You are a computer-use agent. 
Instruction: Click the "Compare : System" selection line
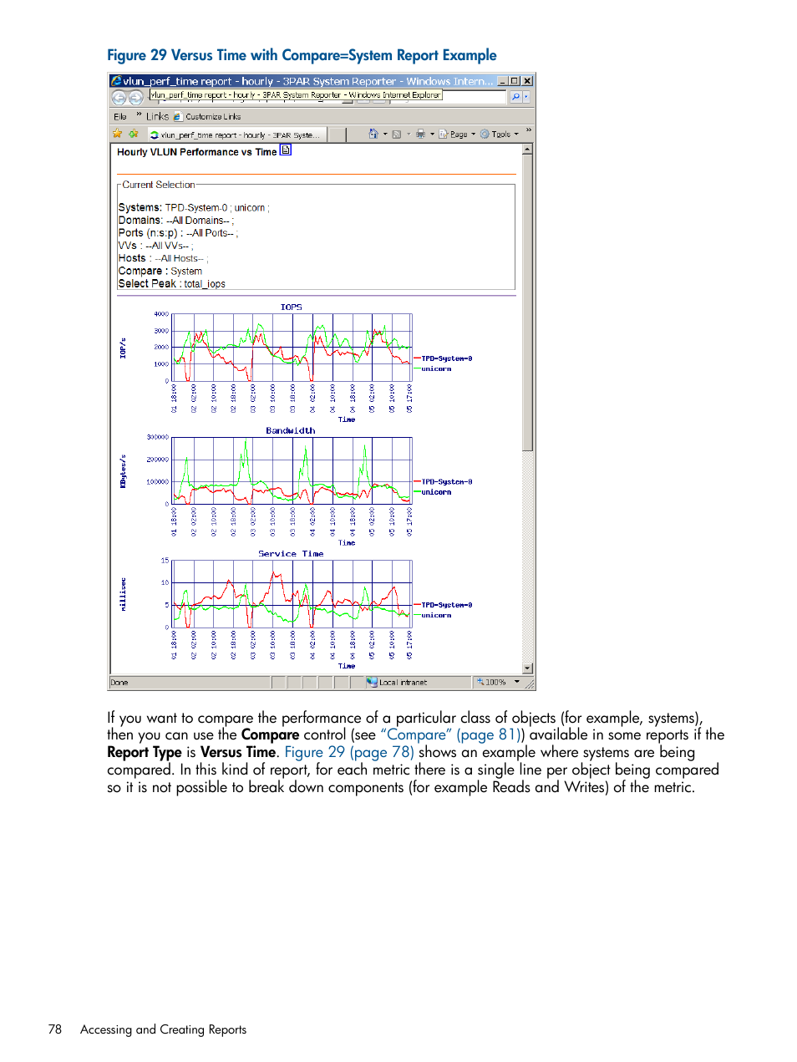[160, 271]
